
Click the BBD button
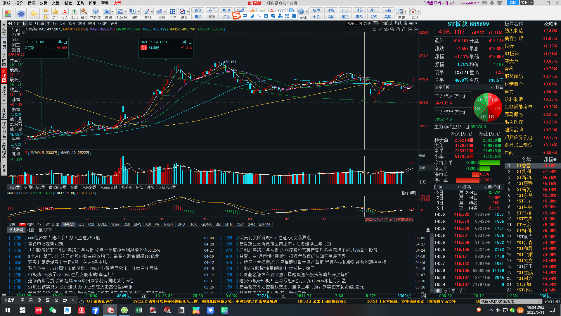pos(226,10)
